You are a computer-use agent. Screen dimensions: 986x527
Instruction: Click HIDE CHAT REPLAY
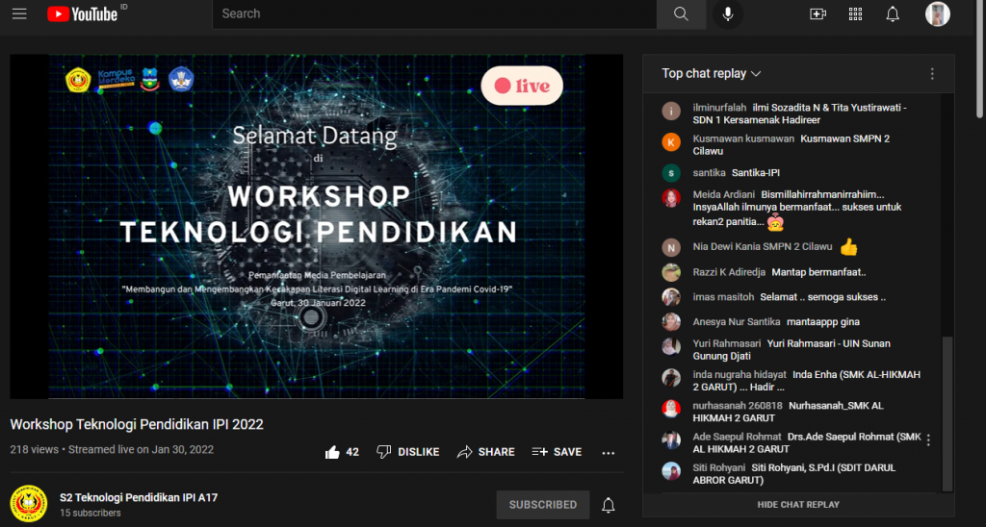pyautogui.click(x=798, y=505)
